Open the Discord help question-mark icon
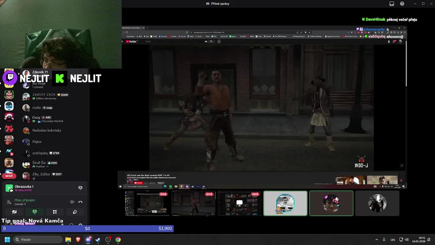This screenshot has height=245, width=435. [x=402, y=4]
